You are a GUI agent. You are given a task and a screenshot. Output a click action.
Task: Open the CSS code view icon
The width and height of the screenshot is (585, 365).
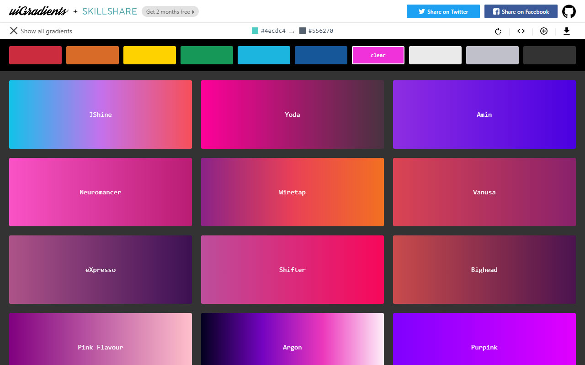coord(521,31)
